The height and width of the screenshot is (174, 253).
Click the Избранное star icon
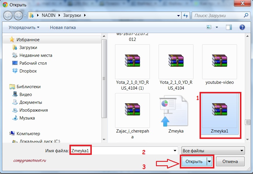pos(12,39)
